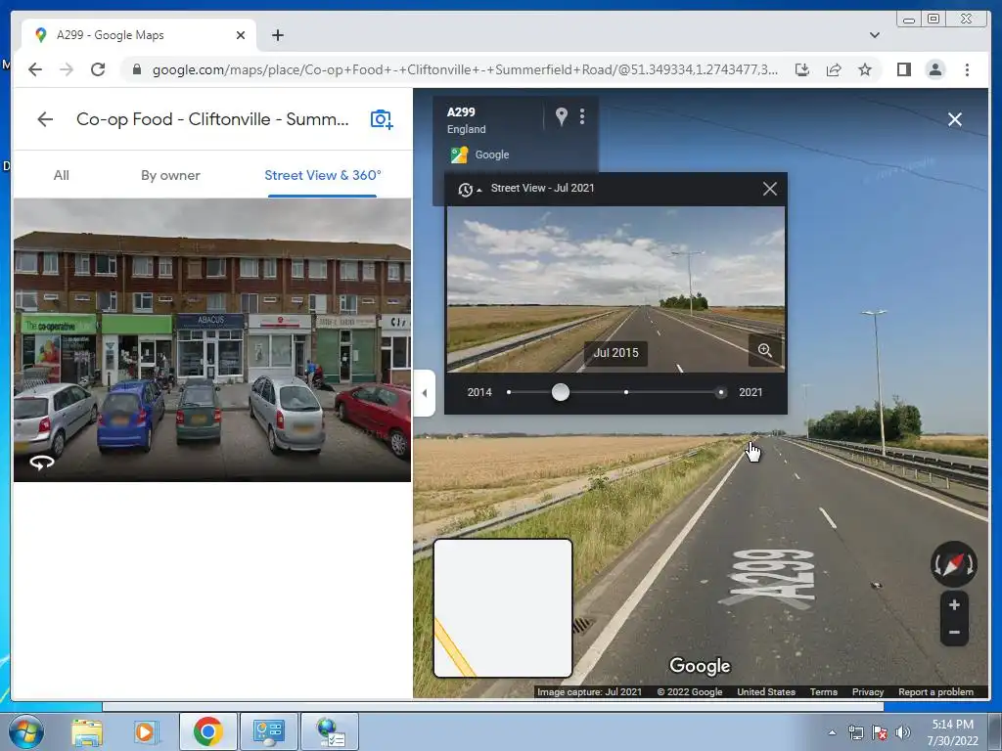Click the location pin icon in A299 card
Image resolution: width=1002 pixels, height=751 pixels.
[561, 116]
